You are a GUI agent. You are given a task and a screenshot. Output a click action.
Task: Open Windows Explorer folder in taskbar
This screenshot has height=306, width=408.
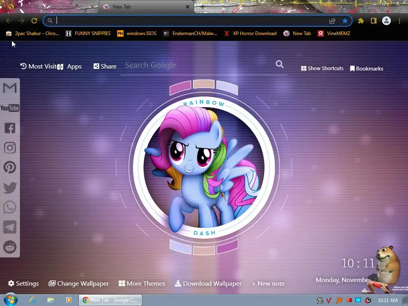click(51, 300)
